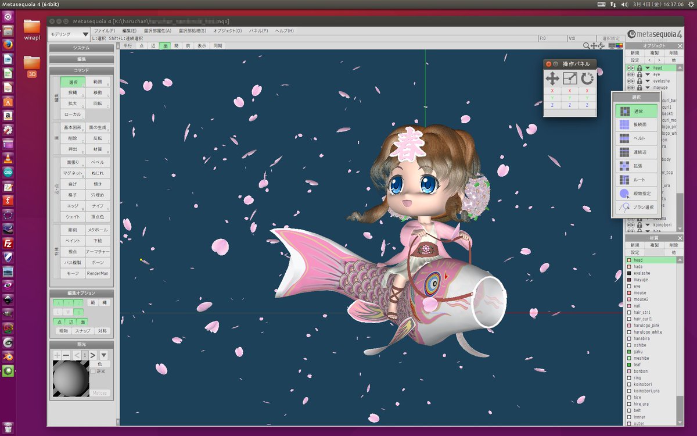Collapse the koinobori object triangle
The height and width of the screenshot is (436, 697).
(x=648, y=225)
